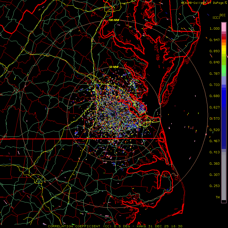Select the 0.573 scale value
This screenshot has height=228, width=228.
coord(215,119)
